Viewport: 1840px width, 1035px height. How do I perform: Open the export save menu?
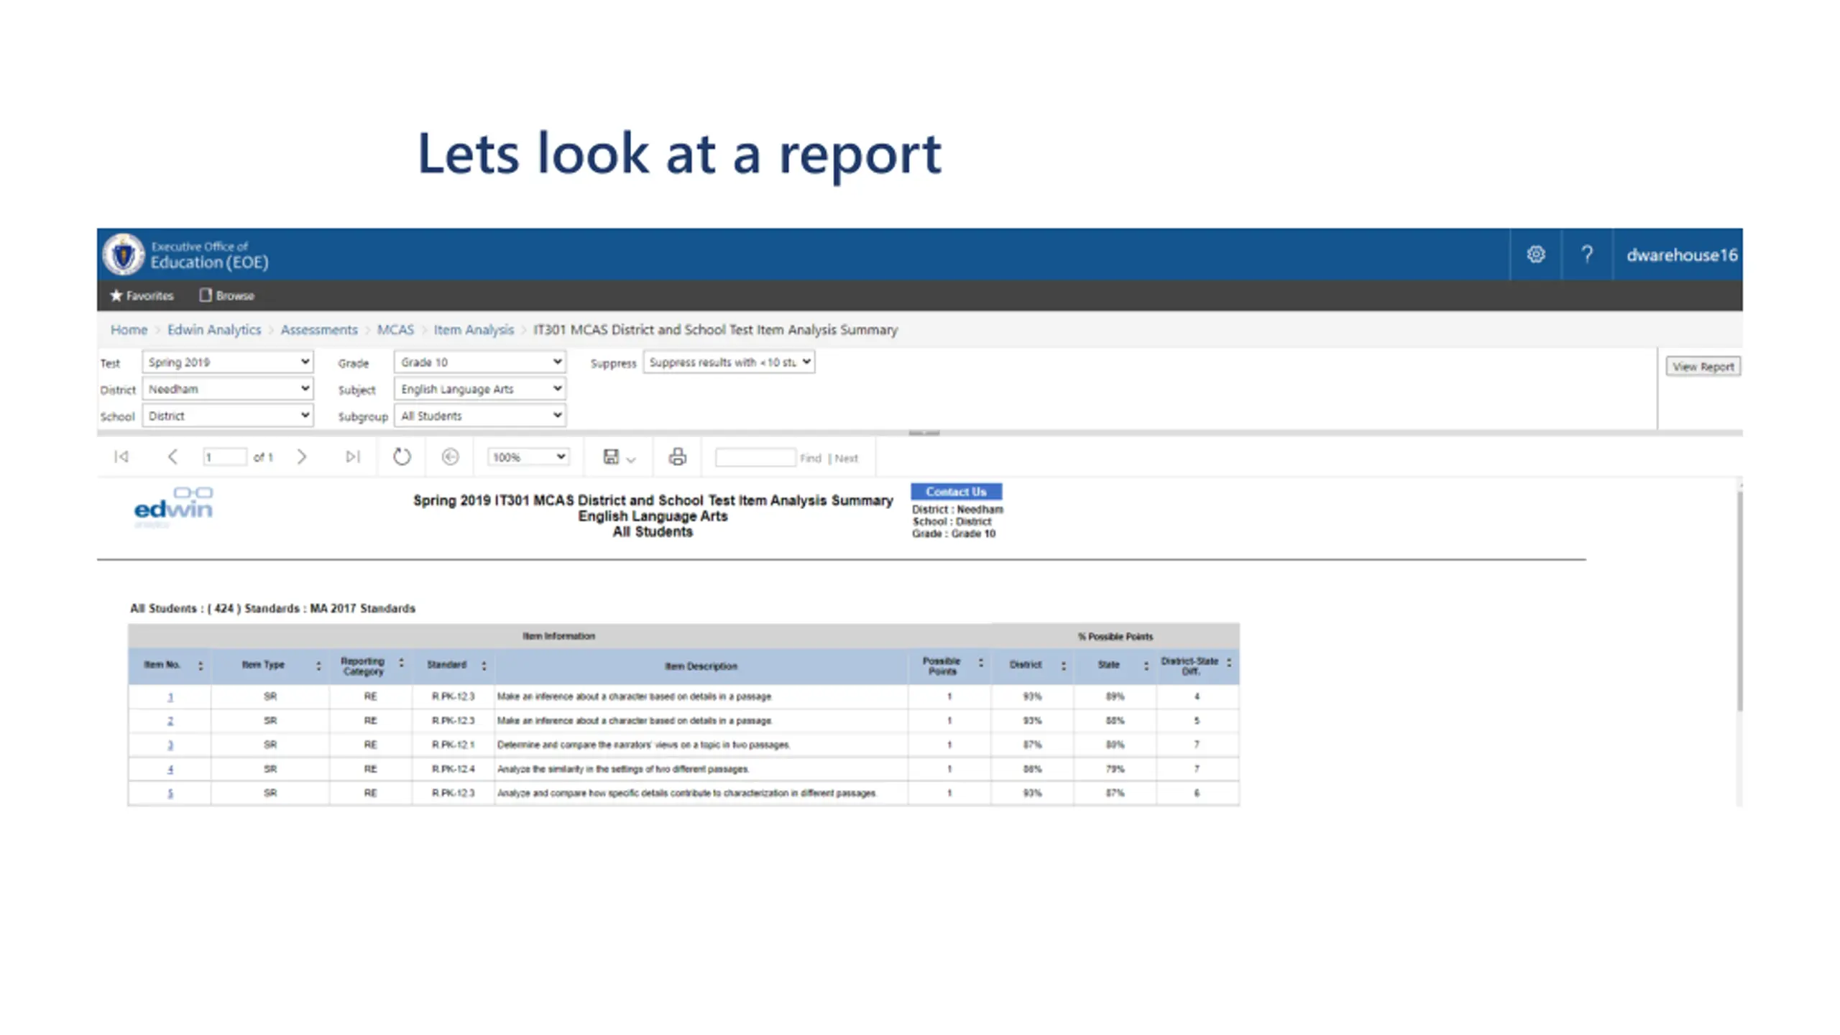(x=619, y=457)
